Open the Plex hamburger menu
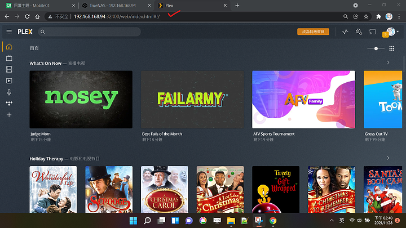The height and width of the screenshot is (228, 406). coord(9,32)
